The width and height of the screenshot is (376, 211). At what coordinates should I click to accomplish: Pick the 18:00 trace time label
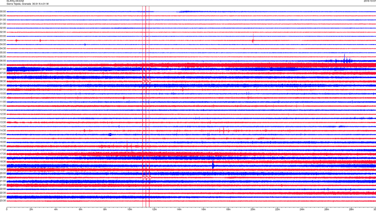tap(3, 157)
